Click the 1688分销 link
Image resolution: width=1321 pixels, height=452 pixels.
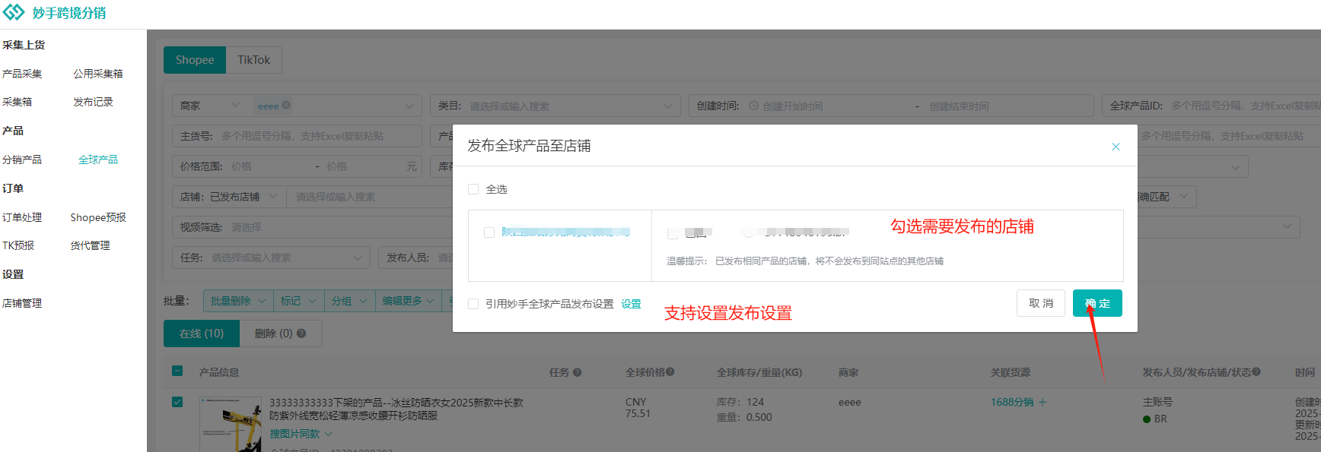tap(1012, 402)
